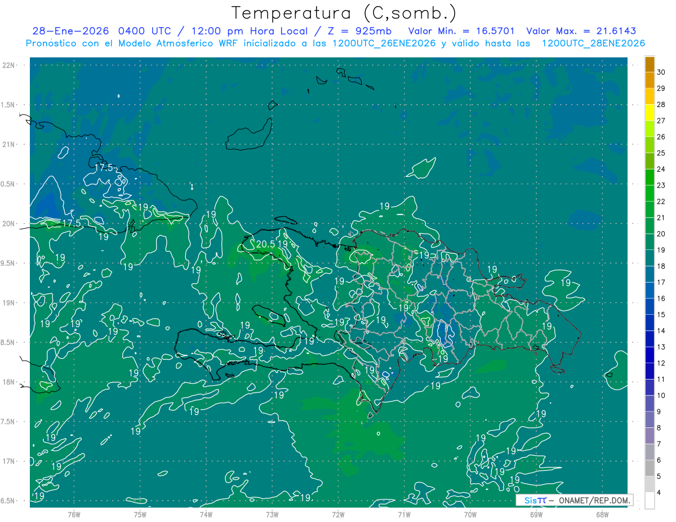Select the date text "28-Ene-2026"
This screenshot has width=676, height=522.
pyautogui.click(x=71, y=31)
